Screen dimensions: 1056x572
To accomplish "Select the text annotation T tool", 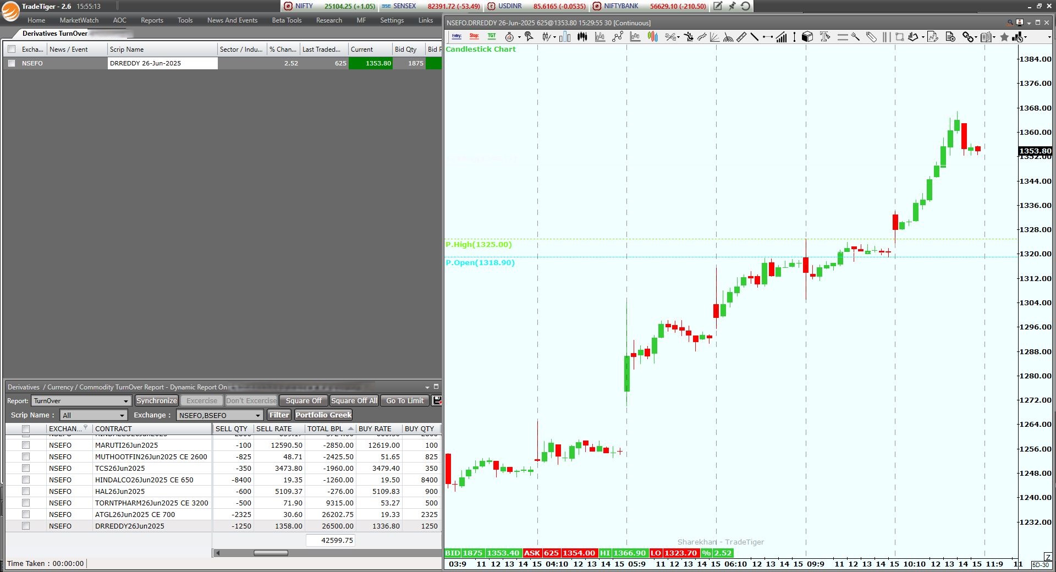I will (x=825, y=37).
